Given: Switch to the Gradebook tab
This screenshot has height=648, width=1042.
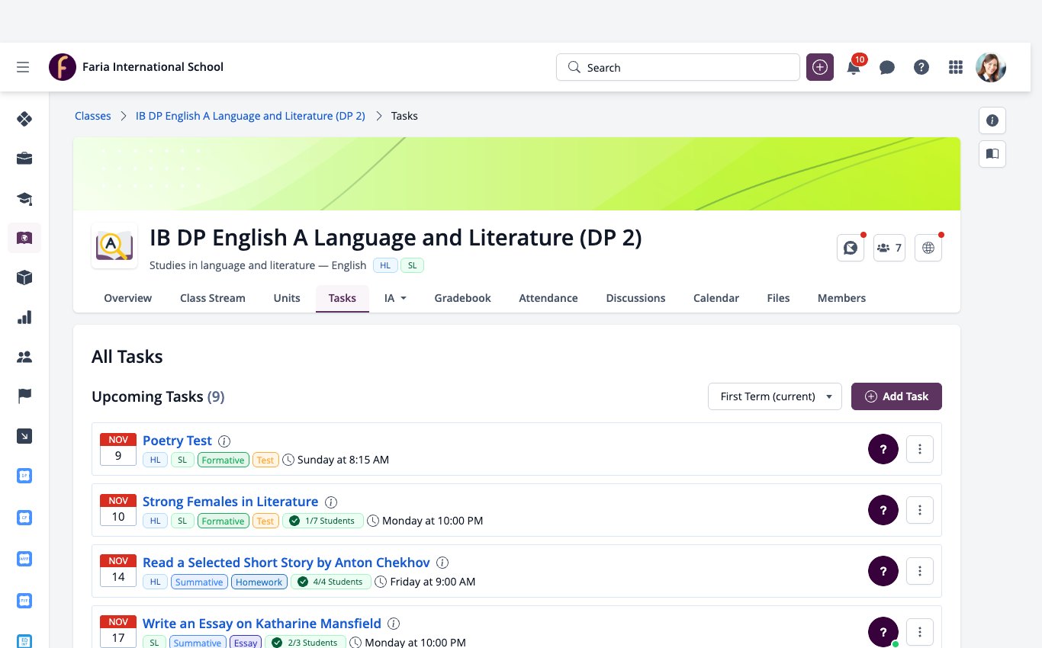Looking at the screenshot, I should (x=462, y=298).
